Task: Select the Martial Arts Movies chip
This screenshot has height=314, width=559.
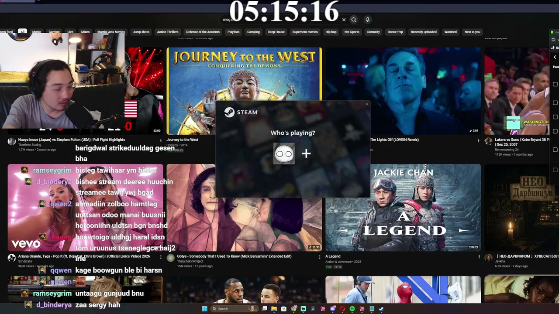Action: [111, 32]
